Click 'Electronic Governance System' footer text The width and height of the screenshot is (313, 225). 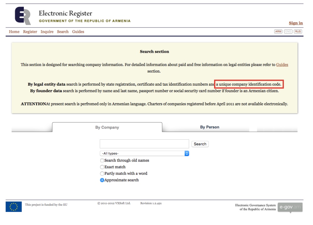pyautogui.click(x=255, y=205)
